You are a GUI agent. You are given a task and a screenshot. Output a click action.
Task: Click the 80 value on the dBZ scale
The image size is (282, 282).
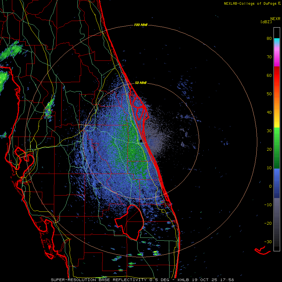tap(269, 39)
